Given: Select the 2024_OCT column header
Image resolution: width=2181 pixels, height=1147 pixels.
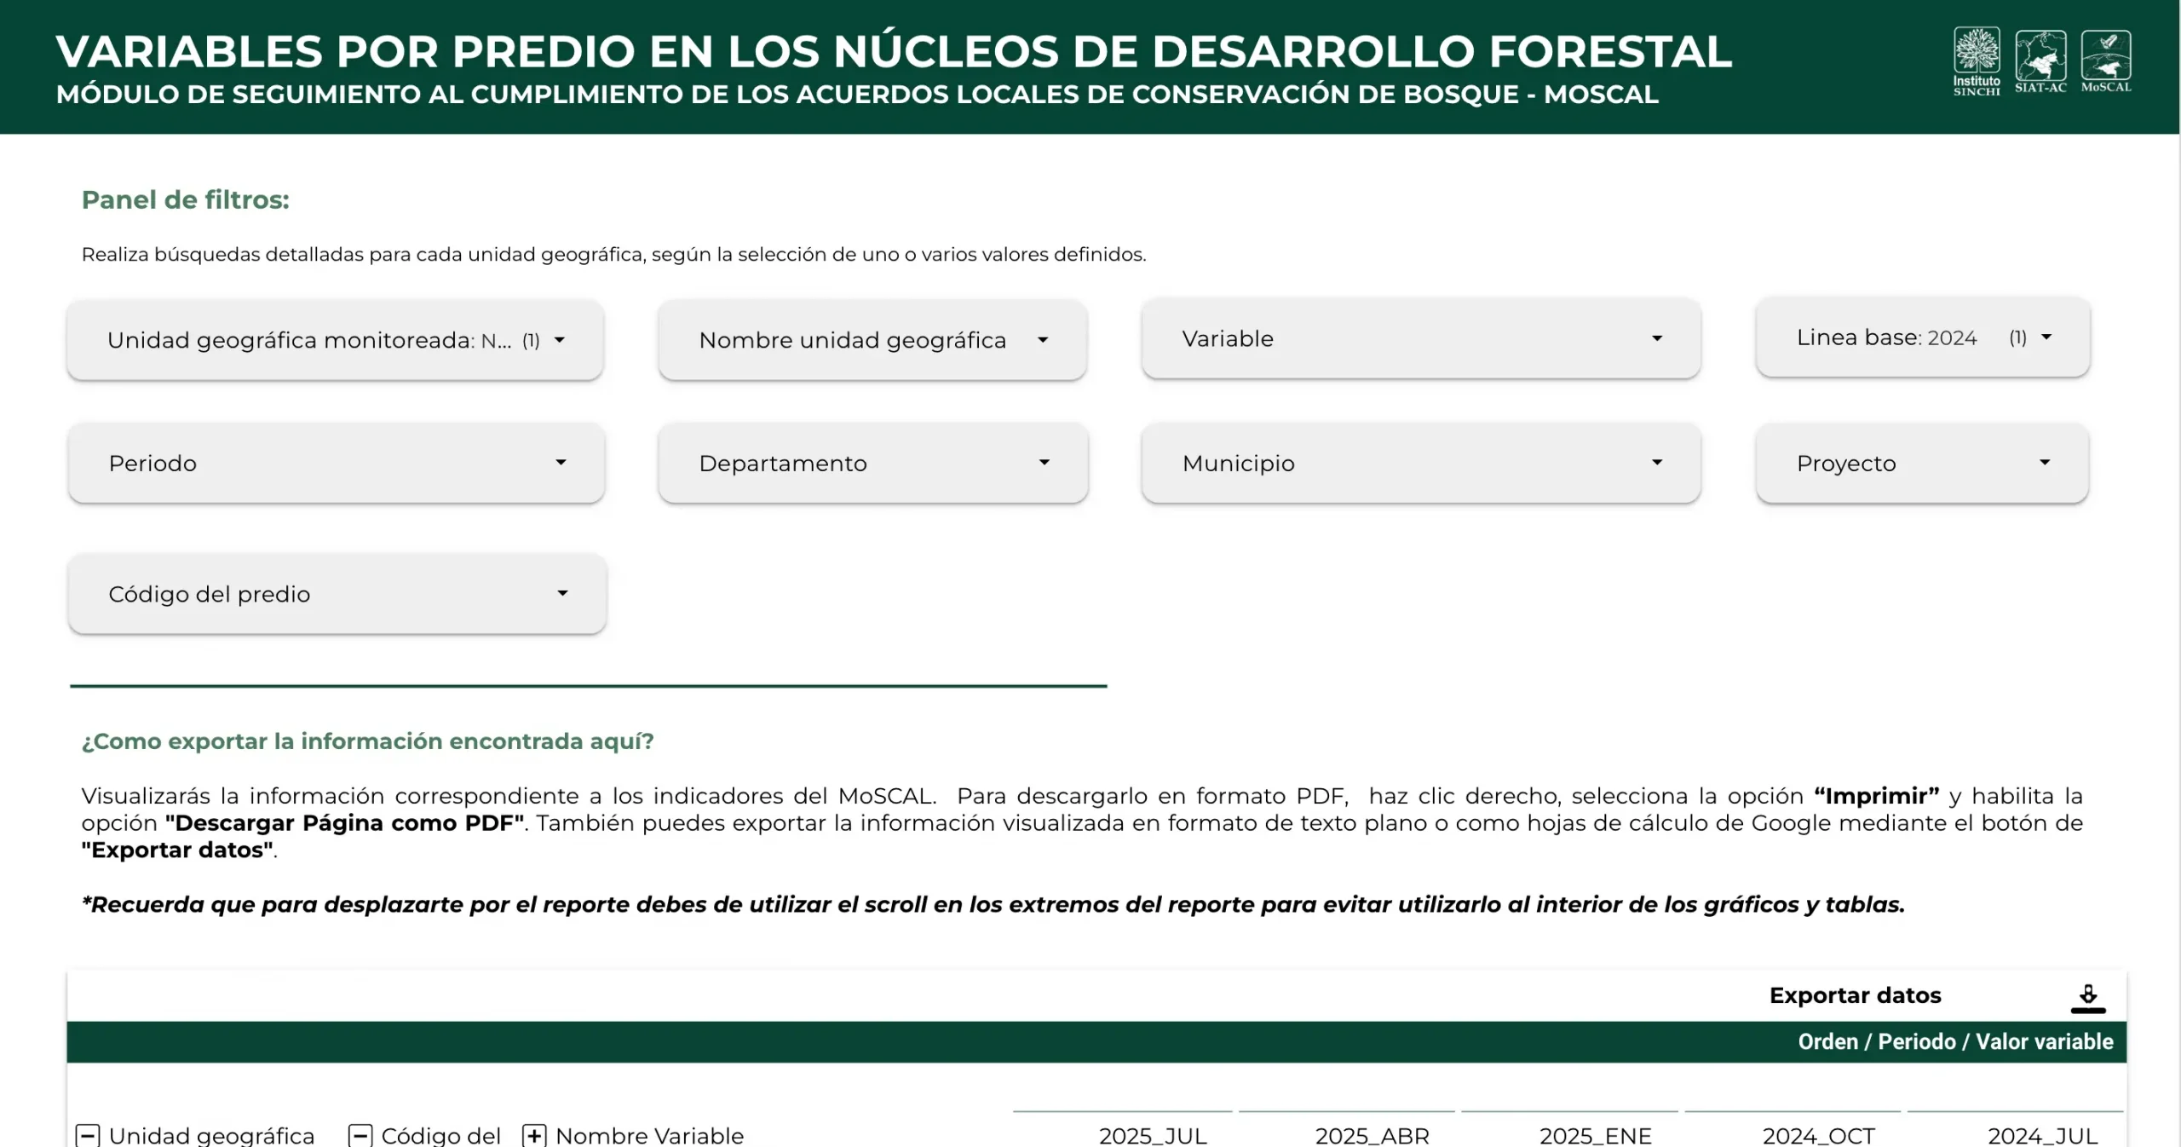Looking at the screenshot, I should click(x=1818, y=1135).
